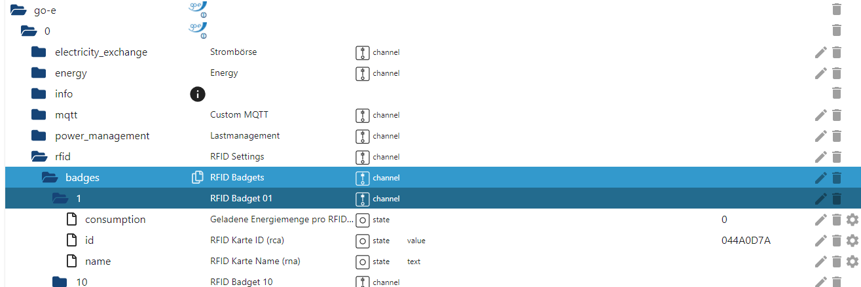
Task: Select the consumption state row
Action: point(115,220)
